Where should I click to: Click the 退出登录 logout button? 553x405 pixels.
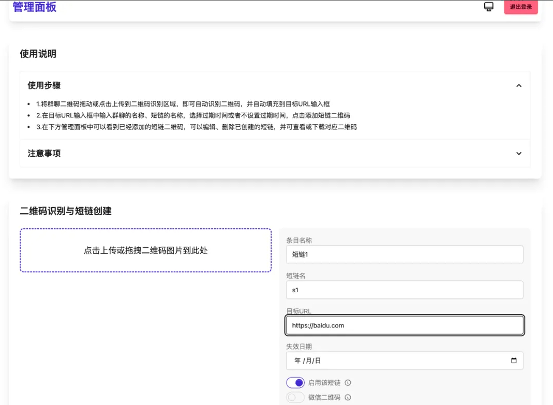tap(520, 7)
